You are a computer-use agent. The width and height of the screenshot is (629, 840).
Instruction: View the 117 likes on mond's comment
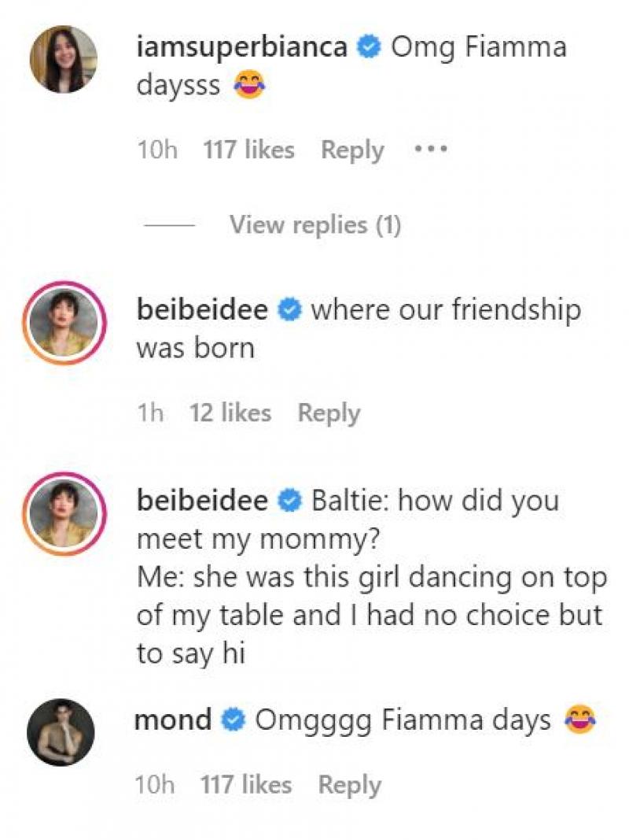click(x=246, y=784)
